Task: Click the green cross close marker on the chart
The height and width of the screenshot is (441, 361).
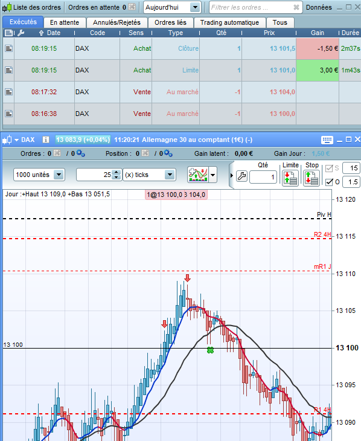Action: coord(210,350)
